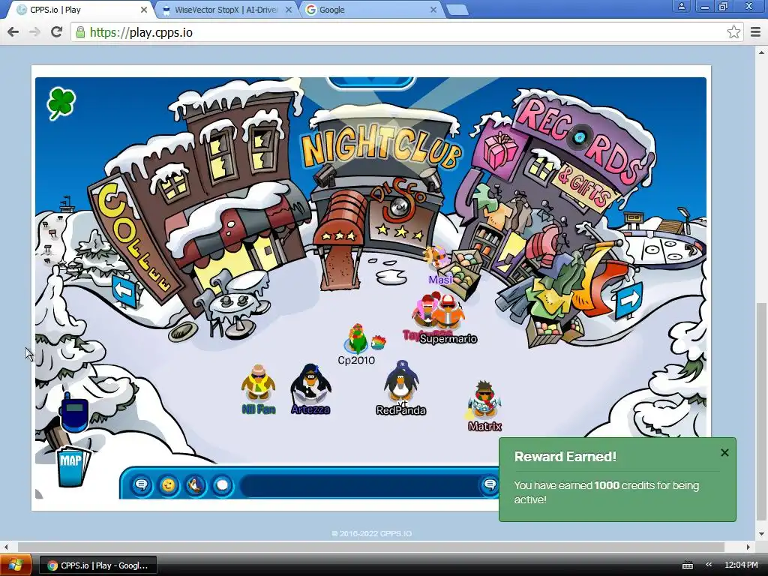
Task: Open the Chrome hamburger menu
Action: coord(755,32)
